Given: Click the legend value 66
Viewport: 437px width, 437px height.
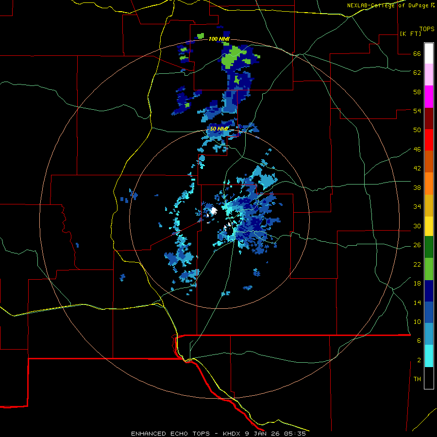Looking at the screenshot, I should (417, 54).
